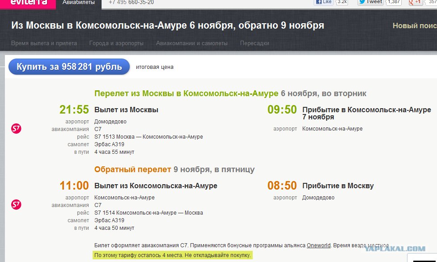Open Время вылета и прилета filter
This screenshot has width=437, height=262.
(44, 43)
